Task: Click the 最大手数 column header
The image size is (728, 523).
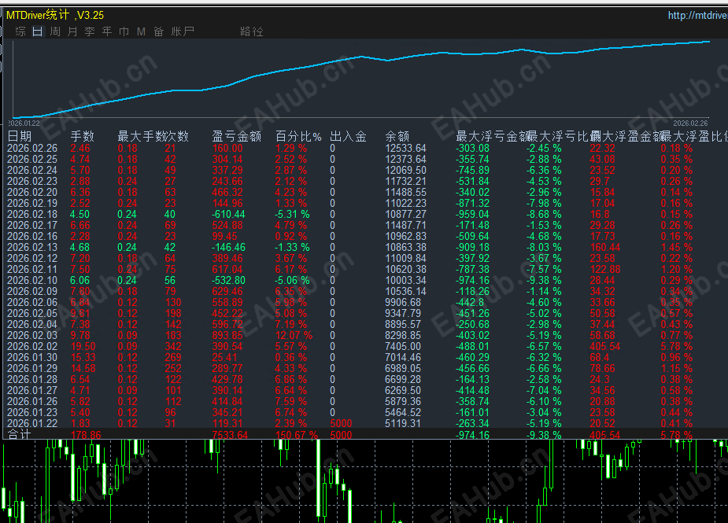Action: [142, 136]
